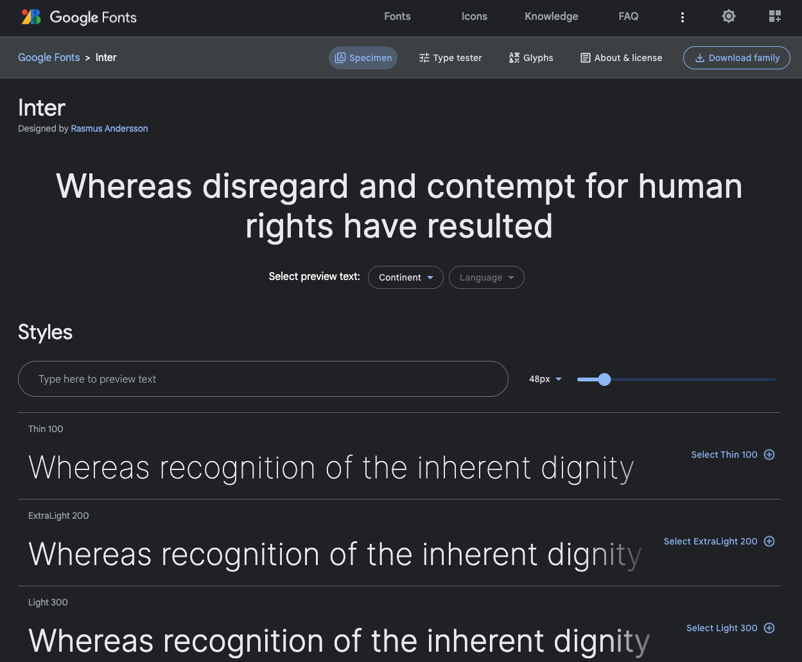The width and height of the screenshot is (802, 662).
Task: Adjust the font size slider handle
Action: click(x=604, y=379)
